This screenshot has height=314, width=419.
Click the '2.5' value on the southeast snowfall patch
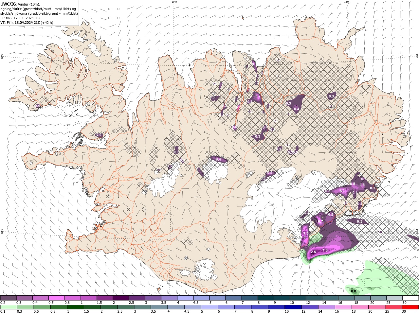click(313, 252)
